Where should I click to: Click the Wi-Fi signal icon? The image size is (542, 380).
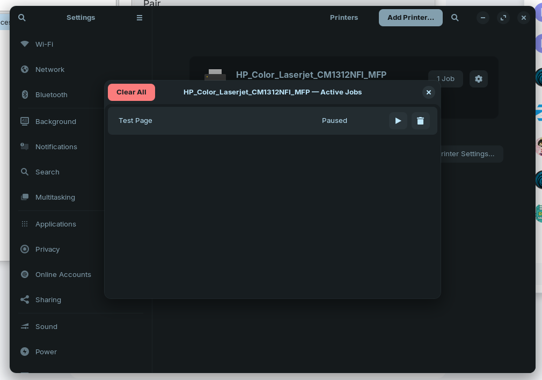25,44
